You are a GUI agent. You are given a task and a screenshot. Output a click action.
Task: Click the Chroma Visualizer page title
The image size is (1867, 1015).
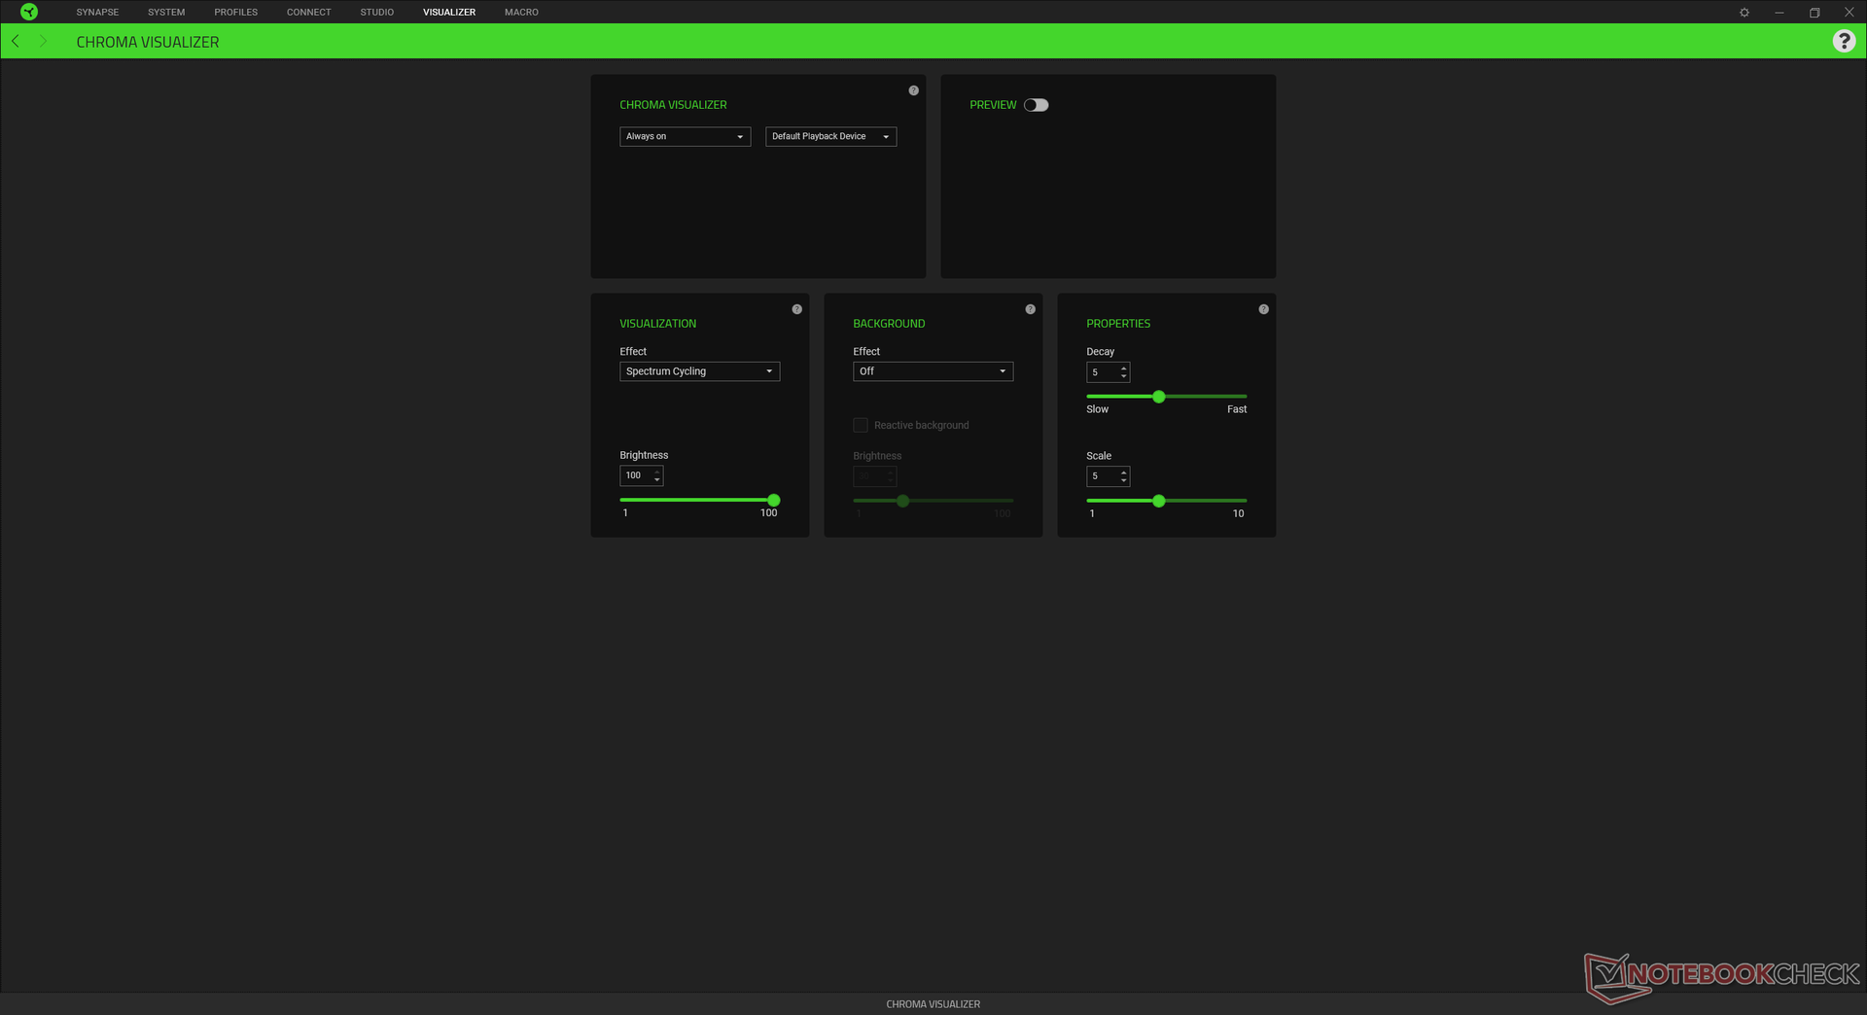148,42
